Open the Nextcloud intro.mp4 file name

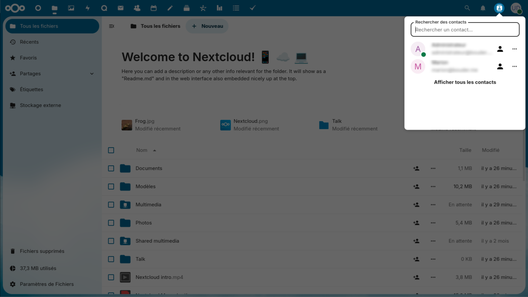click(x=159, y=277)
